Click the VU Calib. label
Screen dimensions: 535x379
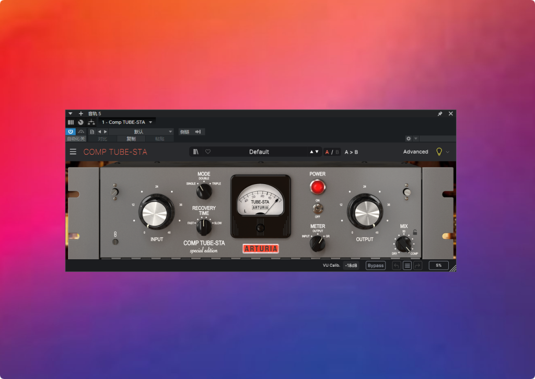pos(331,265)
